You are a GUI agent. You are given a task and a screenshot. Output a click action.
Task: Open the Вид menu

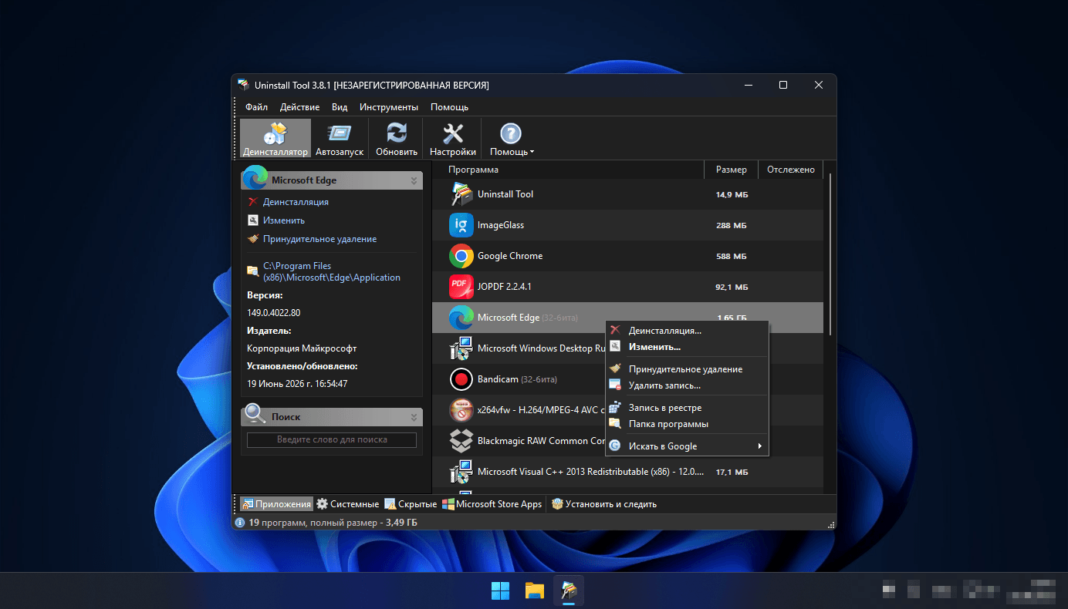[340, 107]
